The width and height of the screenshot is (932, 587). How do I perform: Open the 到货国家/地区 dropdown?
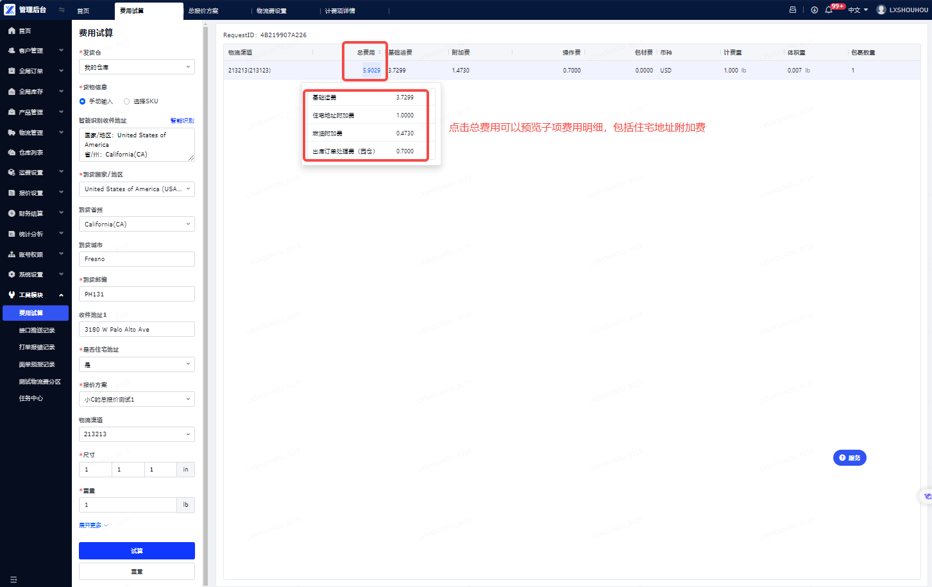pyautogui.click(x=137, y=189)
